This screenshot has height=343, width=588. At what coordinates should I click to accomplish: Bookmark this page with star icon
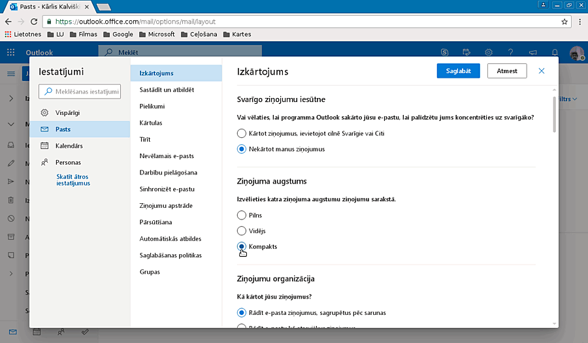[x=564, y=22]
